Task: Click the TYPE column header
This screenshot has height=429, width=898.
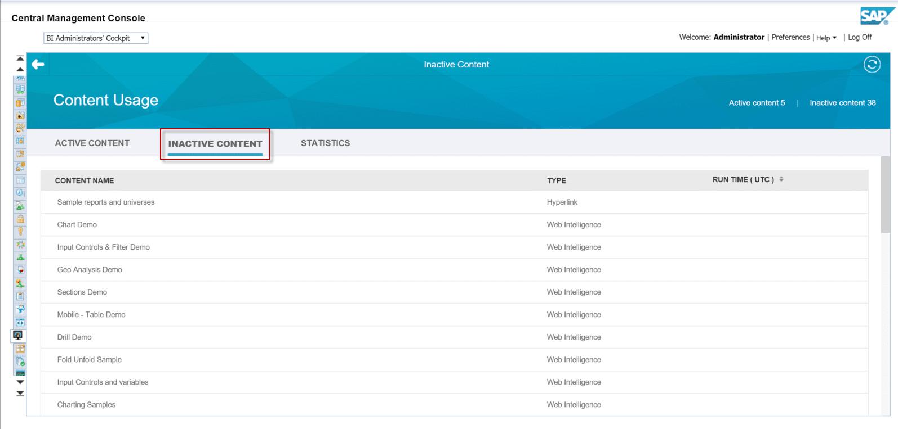Action: [x=557, y=180]
